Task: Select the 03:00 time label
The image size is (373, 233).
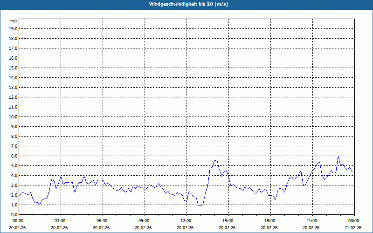Action: (60, 221)
